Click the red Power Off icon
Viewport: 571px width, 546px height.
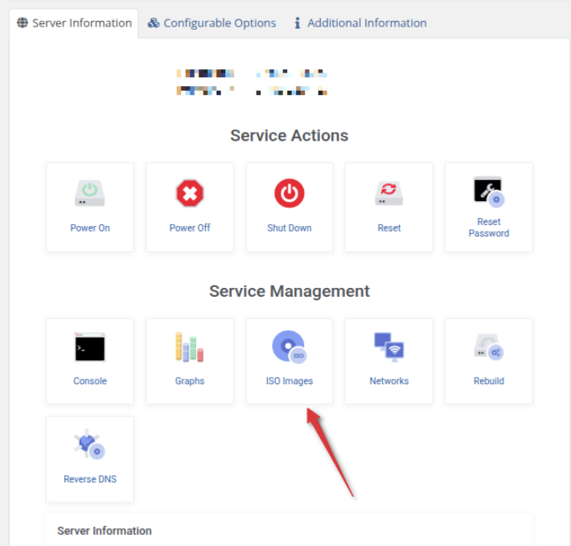coord(190,193)
